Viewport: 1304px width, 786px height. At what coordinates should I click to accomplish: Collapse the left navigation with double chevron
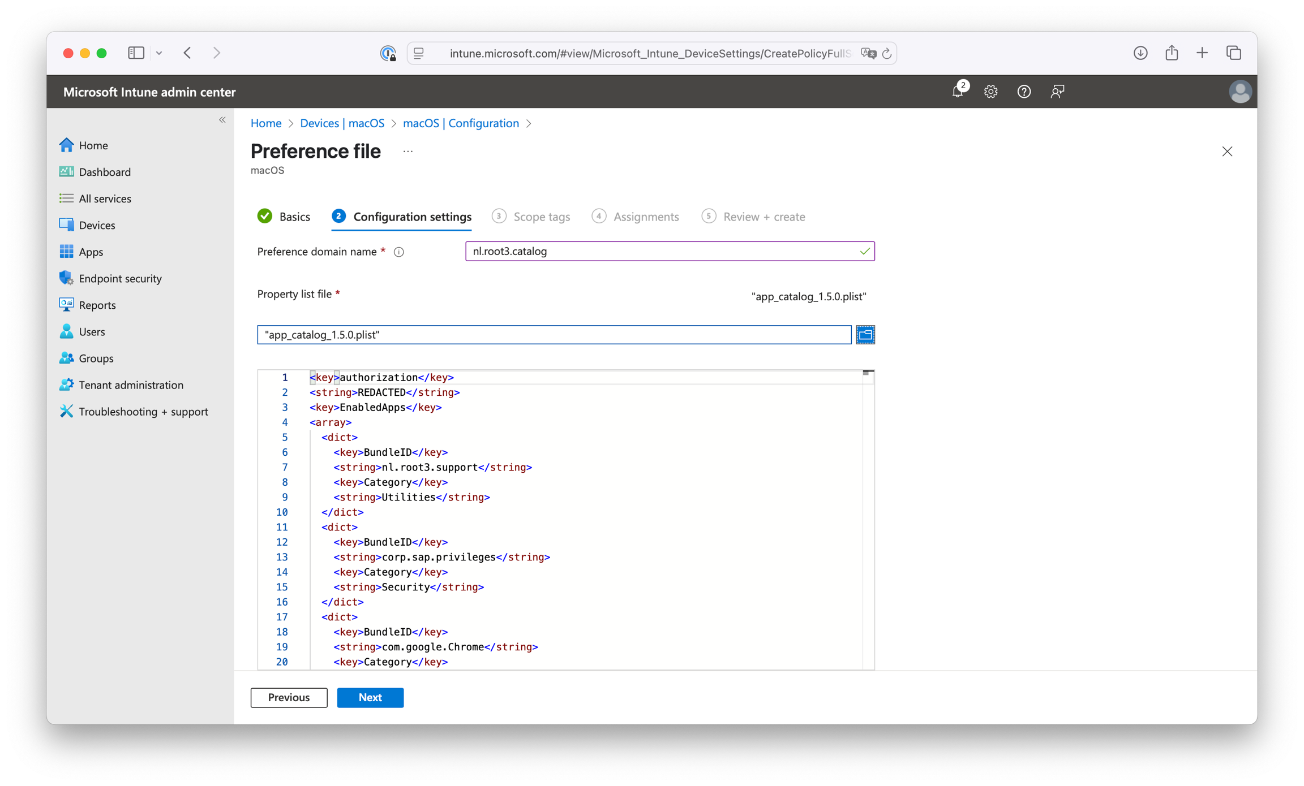222,120
